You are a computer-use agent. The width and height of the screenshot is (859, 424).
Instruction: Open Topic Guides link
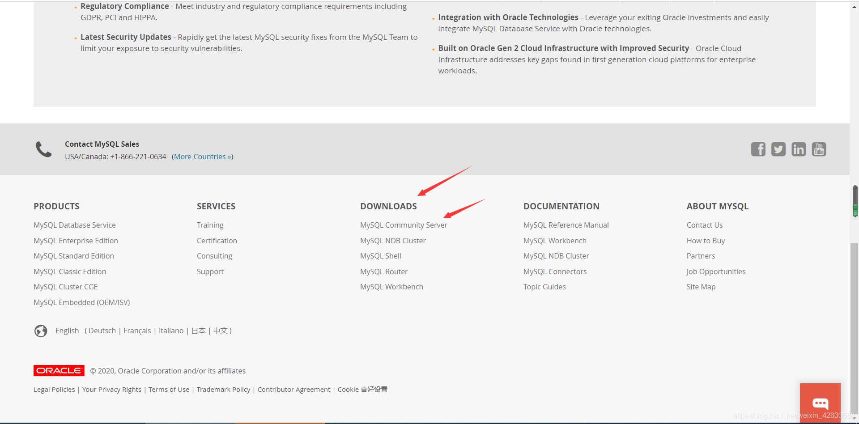click(x=544, y=287)
